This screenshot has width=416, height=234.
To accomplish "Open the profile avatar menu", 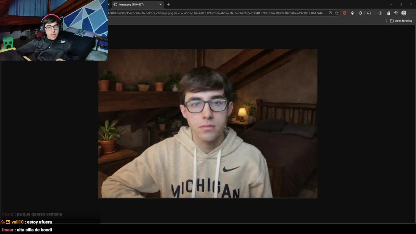I will tap(404, 13).
